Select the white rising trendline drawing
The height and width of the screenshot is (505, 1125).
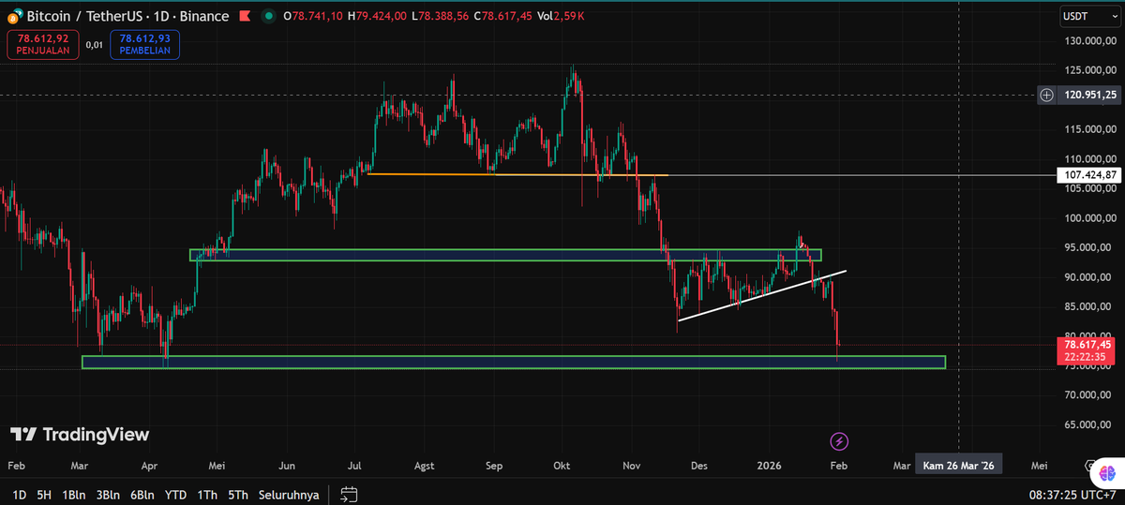pos(761,296)
